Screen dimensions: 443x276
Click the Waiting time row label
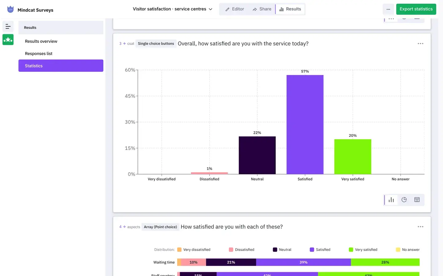[164, 262]
